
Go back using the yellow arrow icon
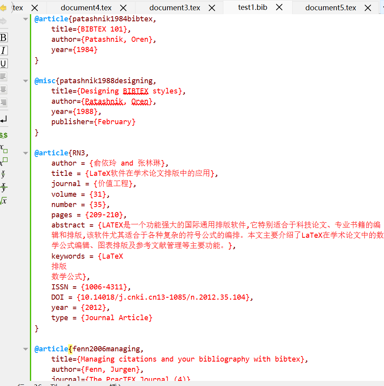(3, 8)
